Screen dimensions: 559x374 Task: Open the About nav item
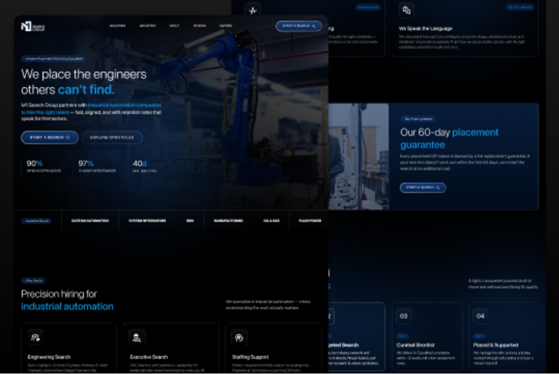pos(174,26)
